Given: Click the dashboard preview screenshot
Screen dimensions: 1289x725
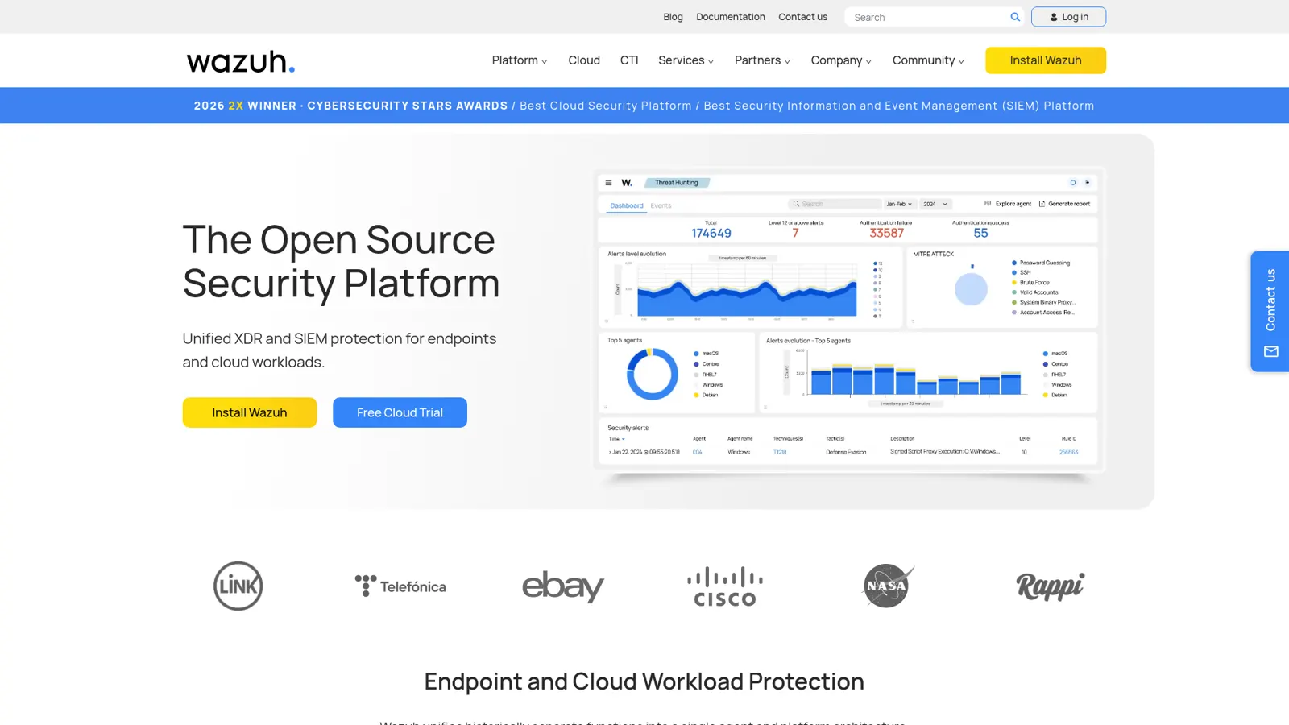Looking at the screenshot, I should tap(849, 319).
